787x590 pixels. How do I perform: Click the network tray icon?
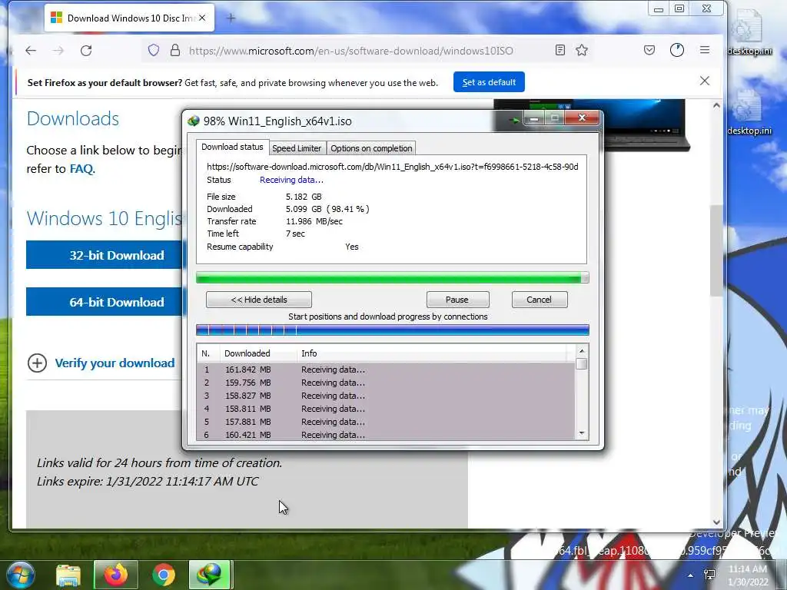[x=709, y=575]
